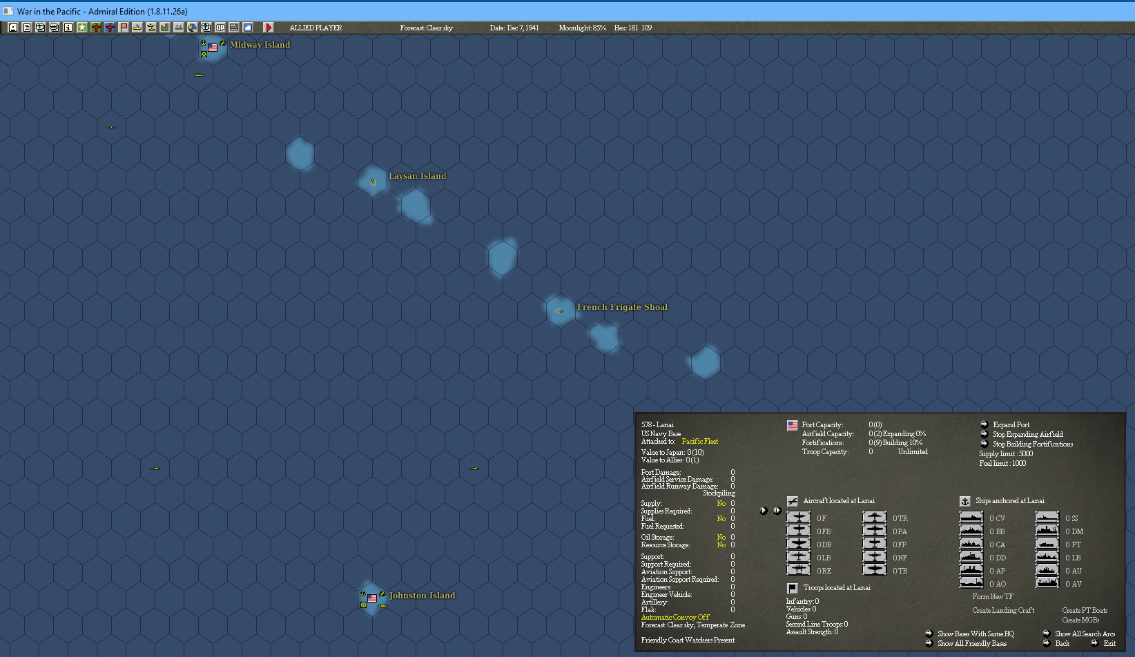
Task: Click the flag icon beside 'Troops located at Lanai'
Action: click(793, 588)
